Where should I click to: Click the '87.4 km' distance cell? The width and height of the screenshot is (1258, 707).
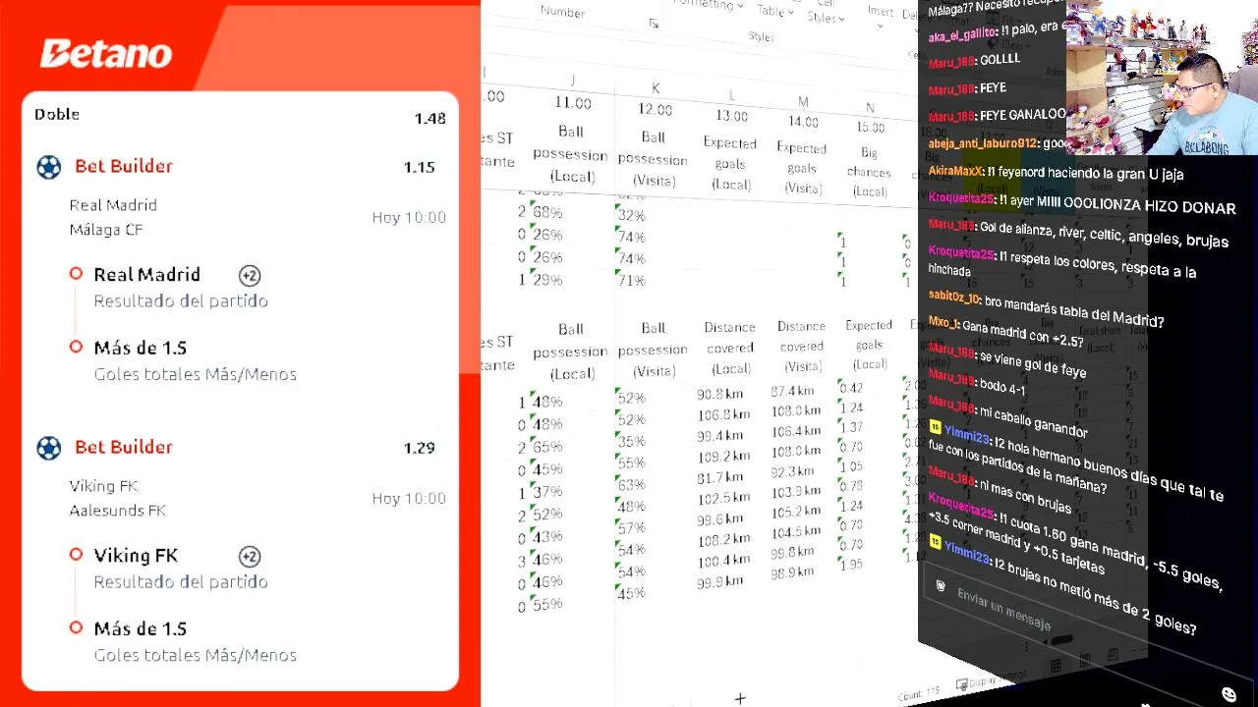click(x=792, y=392)
